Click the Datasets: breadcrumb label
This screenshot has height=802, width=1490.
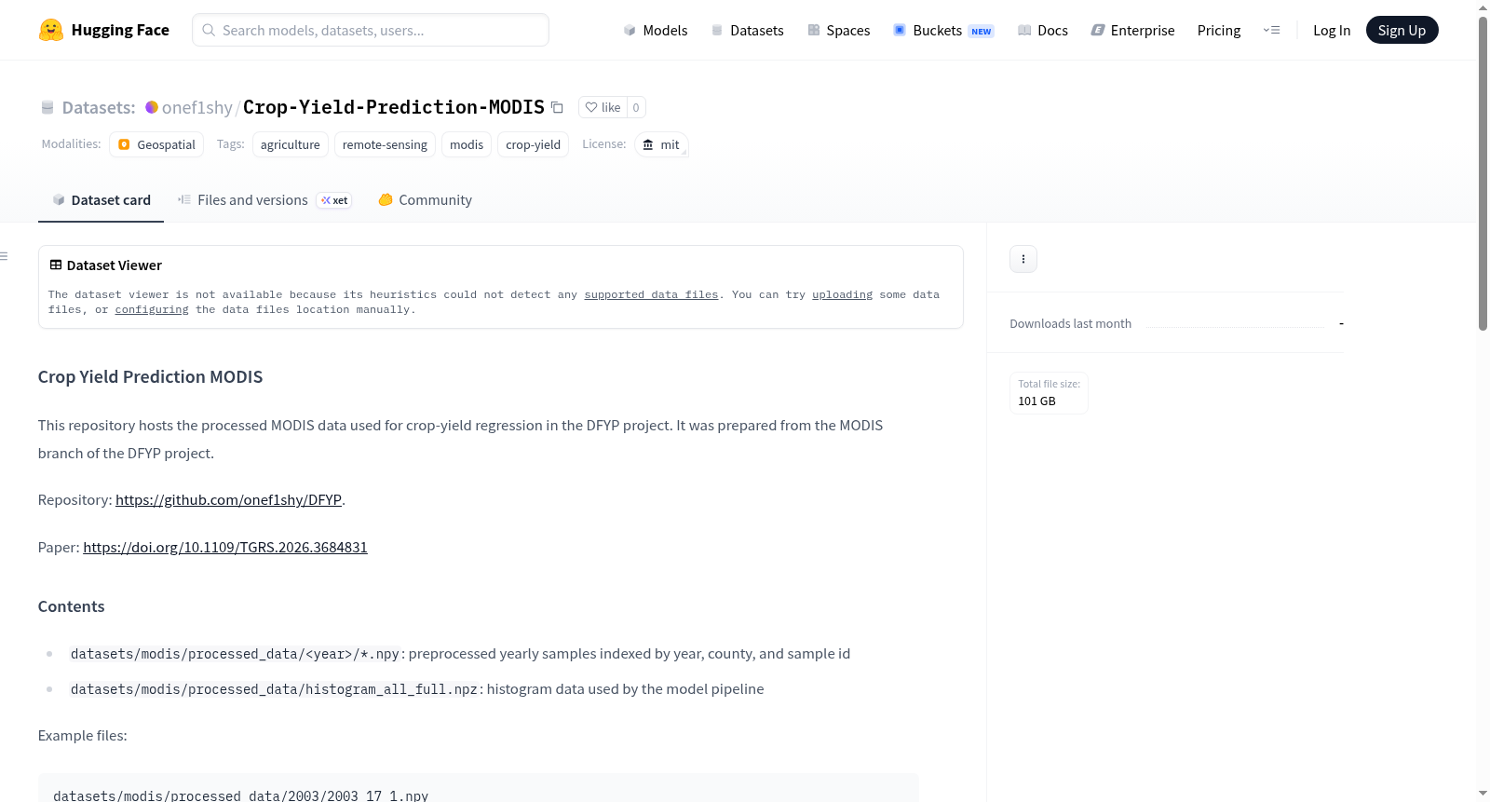(99, 107)
